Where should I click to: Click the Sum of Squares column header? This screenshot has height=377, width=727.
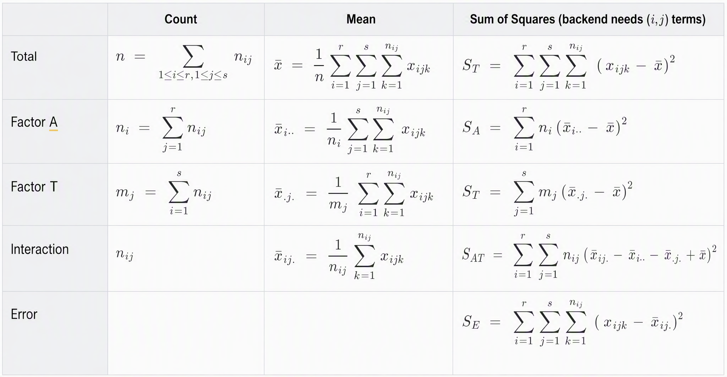(588, 19)
